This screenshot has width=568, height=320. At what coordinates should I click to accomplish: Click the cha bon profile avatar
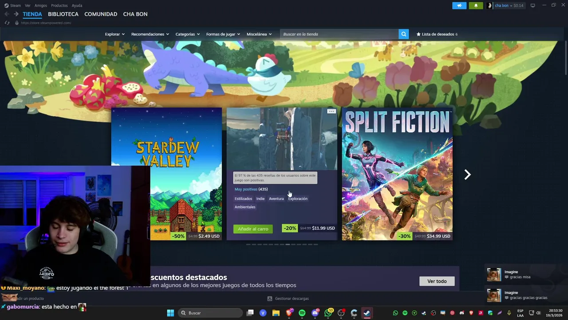click(489, 5)
